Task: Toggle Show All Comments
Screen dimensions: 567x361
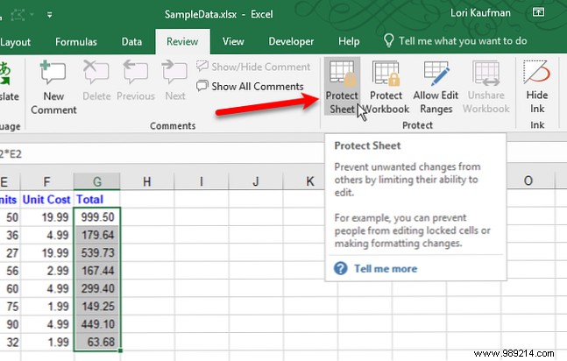Action: [x=250, y=86]
